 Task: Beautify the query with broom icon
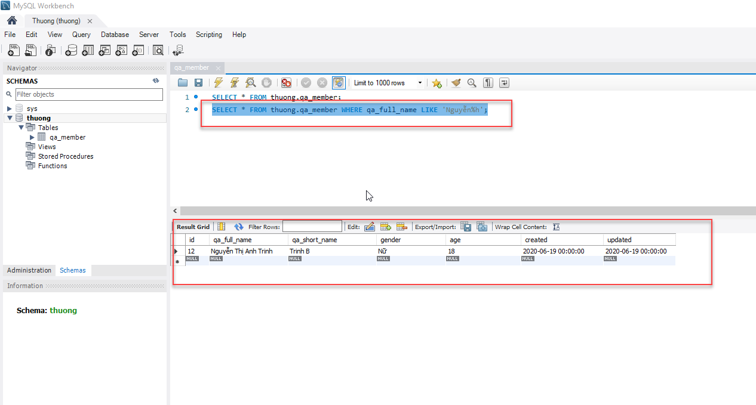(x=456, y=83)
